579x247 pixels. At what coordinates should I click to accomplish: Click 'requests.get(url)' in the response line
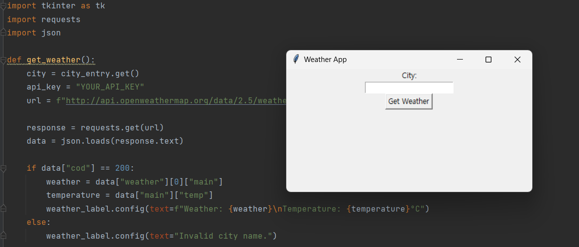coord(122,127)
